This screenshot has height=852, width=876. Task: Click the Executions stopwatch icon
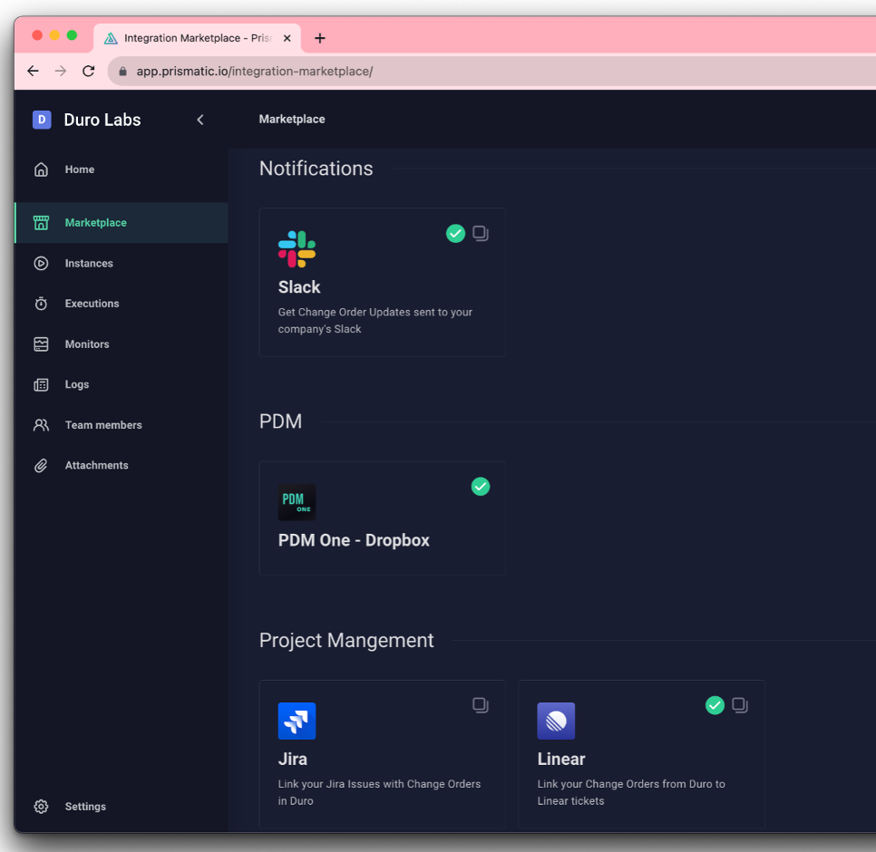(41, 304)
